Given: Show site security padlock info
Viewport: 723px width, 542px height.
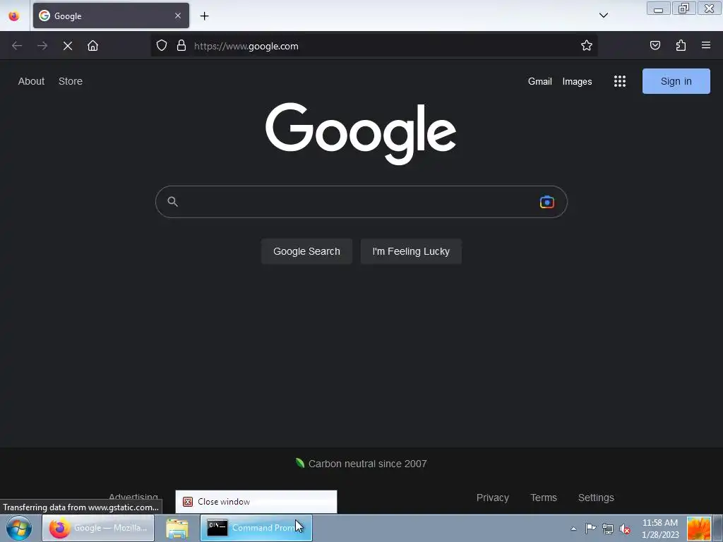Looking at the screenshot, I should point(181,46).
